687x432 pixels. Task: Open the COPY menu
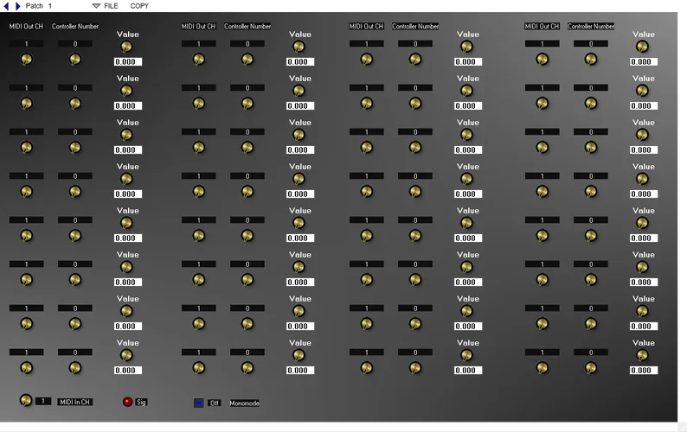[x=139, y=6]
